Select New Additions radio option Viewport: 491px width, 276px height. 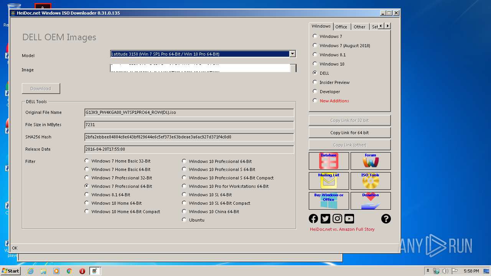[x=315, y=100]
